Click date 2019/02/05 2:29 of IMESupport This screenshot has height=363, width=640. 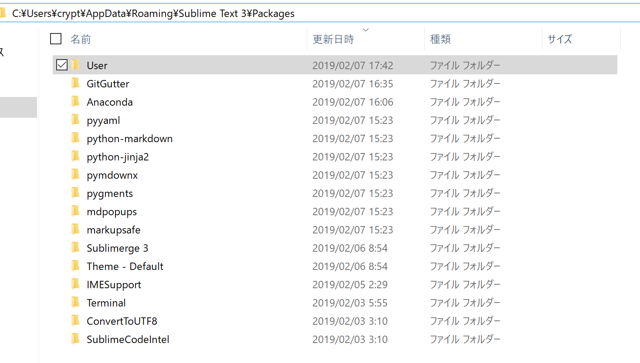[x=350, y=284]
